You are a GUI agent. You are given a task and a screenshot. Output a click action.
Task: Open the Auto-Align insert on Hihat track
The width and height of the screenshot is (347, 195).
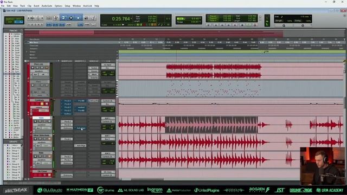point(80,146)
